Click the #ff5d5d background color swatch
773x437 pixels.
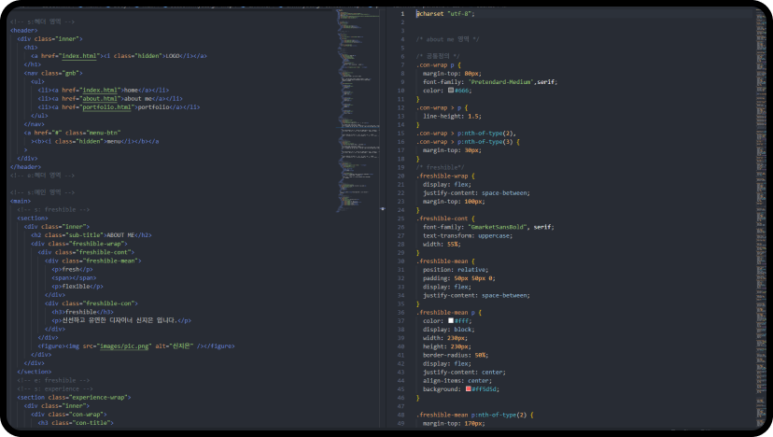[x=469, y=389]
